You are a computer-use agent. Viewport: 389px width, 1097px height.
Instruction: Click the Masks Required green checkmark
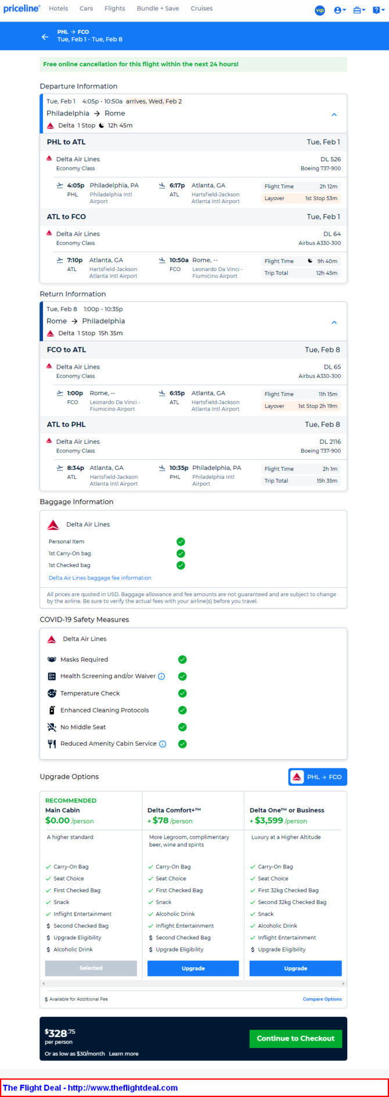[182, 660]
